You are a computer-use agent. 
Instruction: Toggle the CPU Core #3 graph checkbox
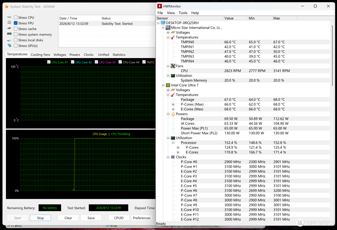point(96,62)
